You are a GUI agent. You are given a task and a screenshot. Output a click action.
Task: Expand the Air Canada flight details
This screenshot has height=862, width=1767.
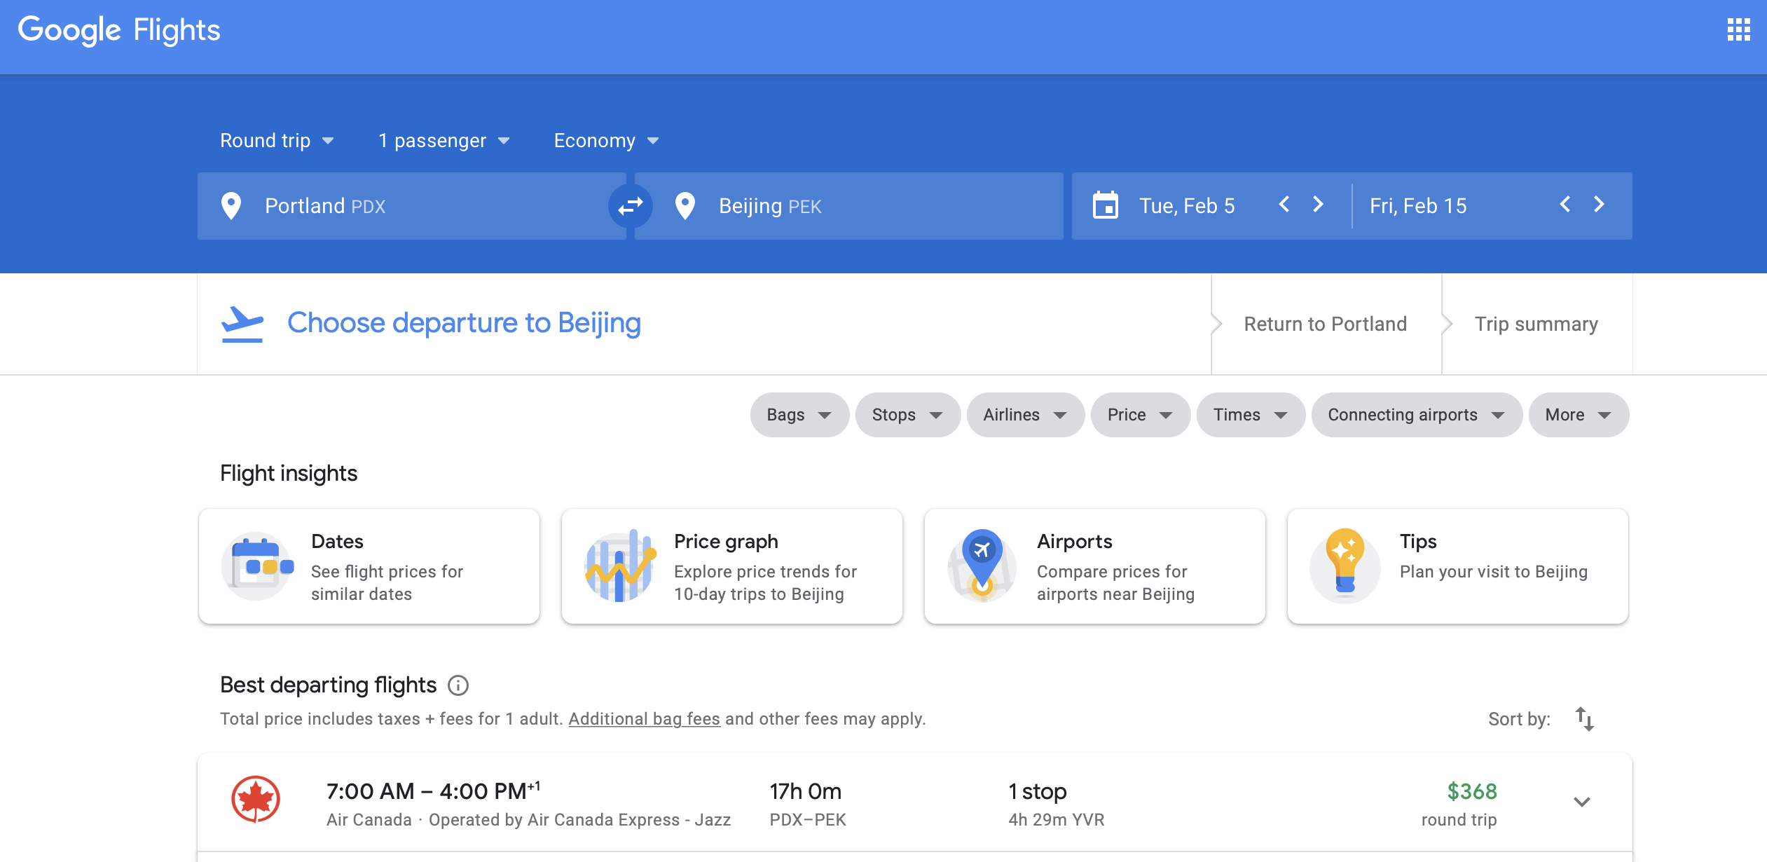coord(1582,802)
